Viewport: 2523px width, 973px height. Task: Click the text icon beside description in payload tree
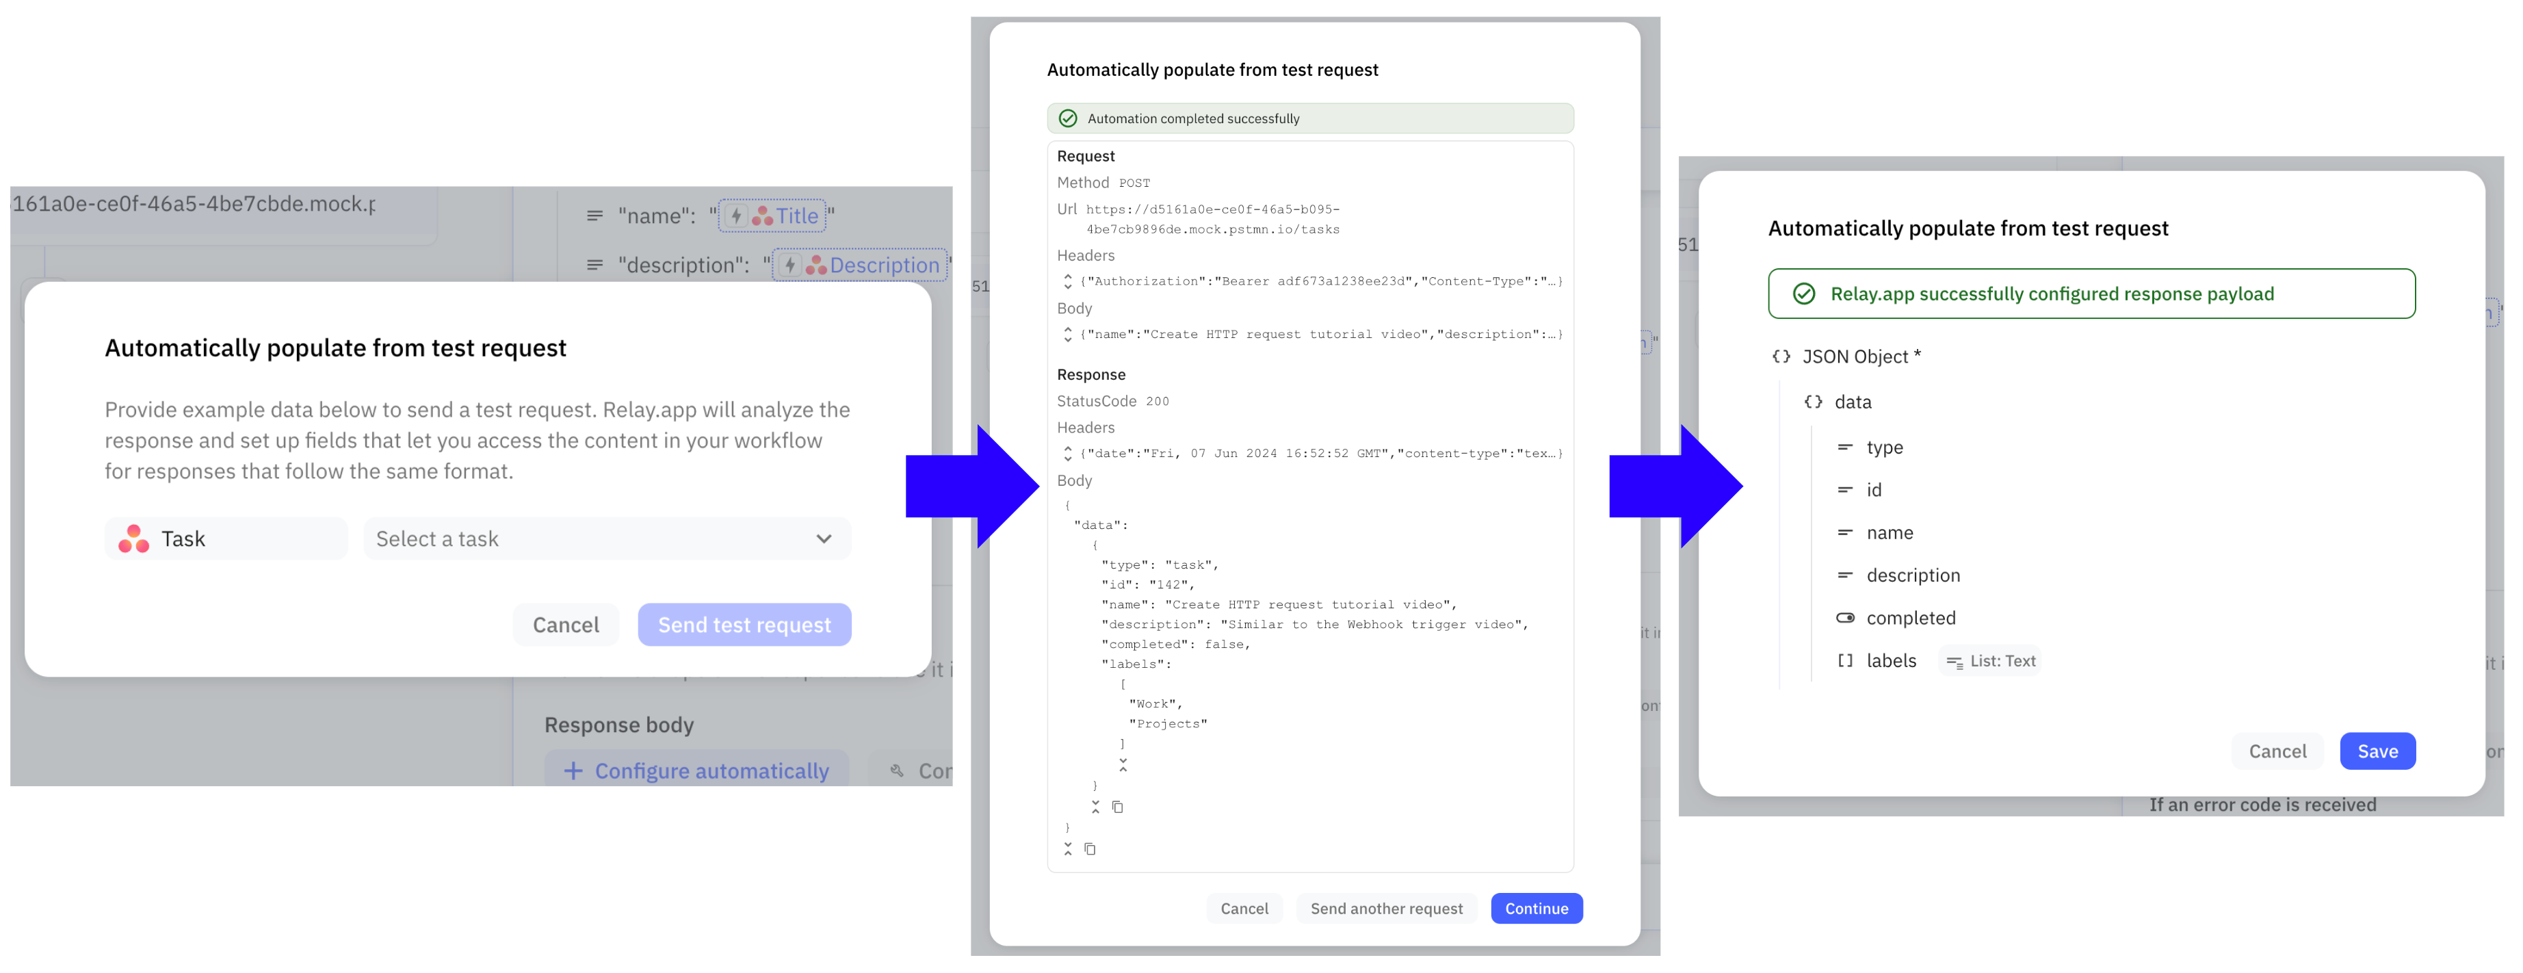[1844, 575]
